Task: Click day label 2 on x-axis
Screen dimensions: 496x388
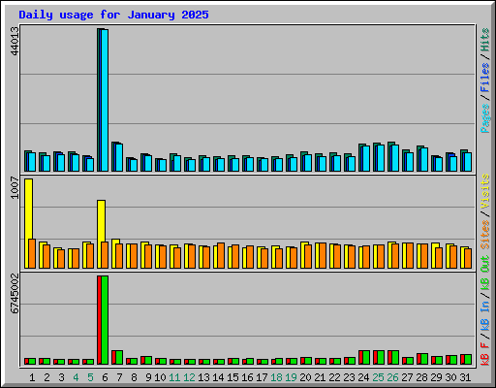Action: tap(46, 377)
